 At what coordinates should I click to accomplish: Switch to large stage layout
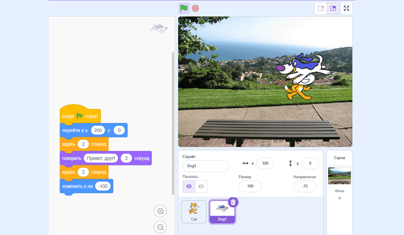[x=333, y=8]
